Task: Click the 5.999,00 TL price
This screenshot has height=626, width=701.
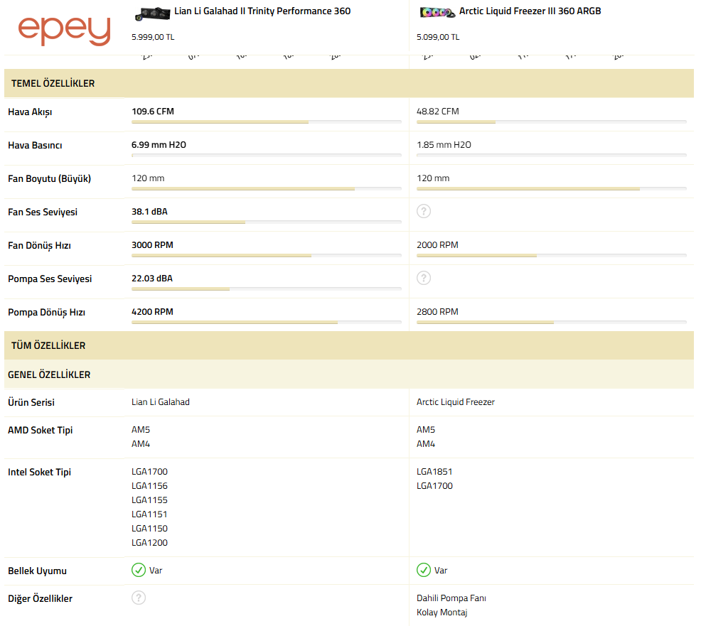Action: 153,37
